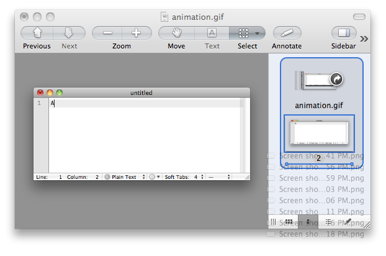Open the Select tool dropdown arrow

point(258,34)
